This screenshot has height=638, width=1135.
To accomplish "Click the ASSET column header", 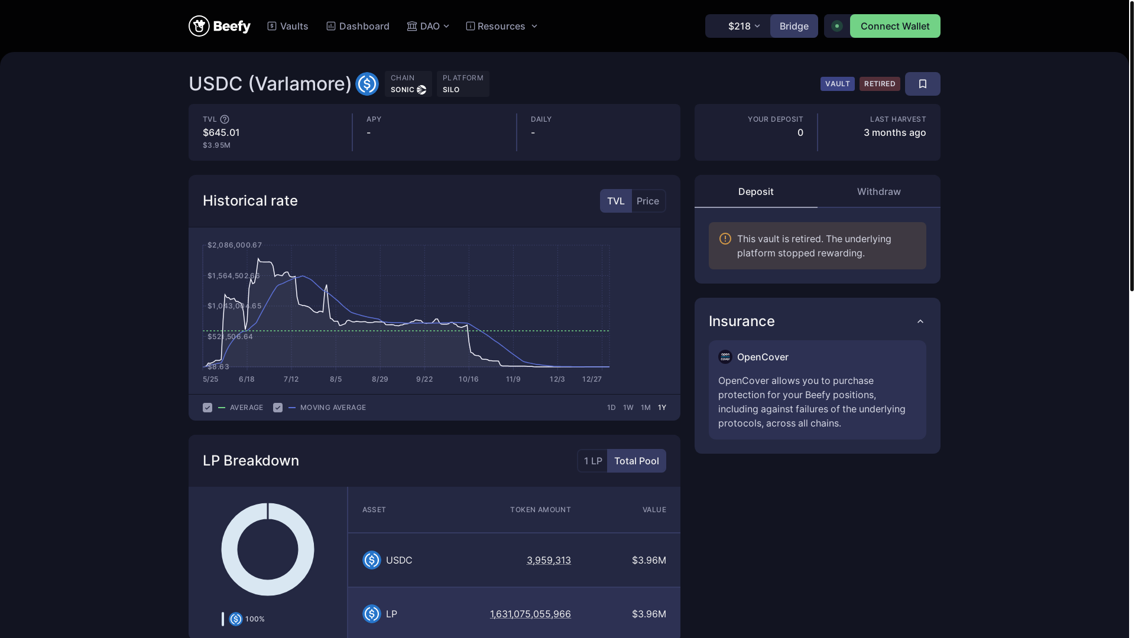I will pos(374,510).
